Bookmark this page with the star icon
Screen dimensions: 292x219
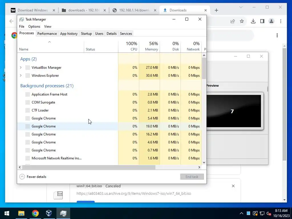[242, 21]
